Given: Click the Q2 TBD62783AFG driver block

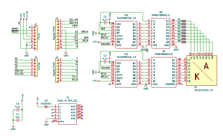Looking at the screenshot, I should 161,33.
